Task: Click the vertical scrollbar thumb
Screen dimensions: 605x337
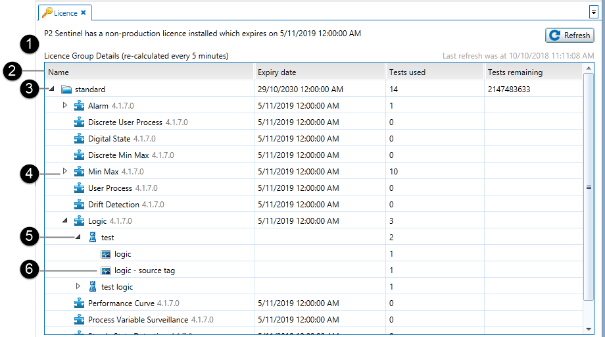Action: click(x=589, y=188)
